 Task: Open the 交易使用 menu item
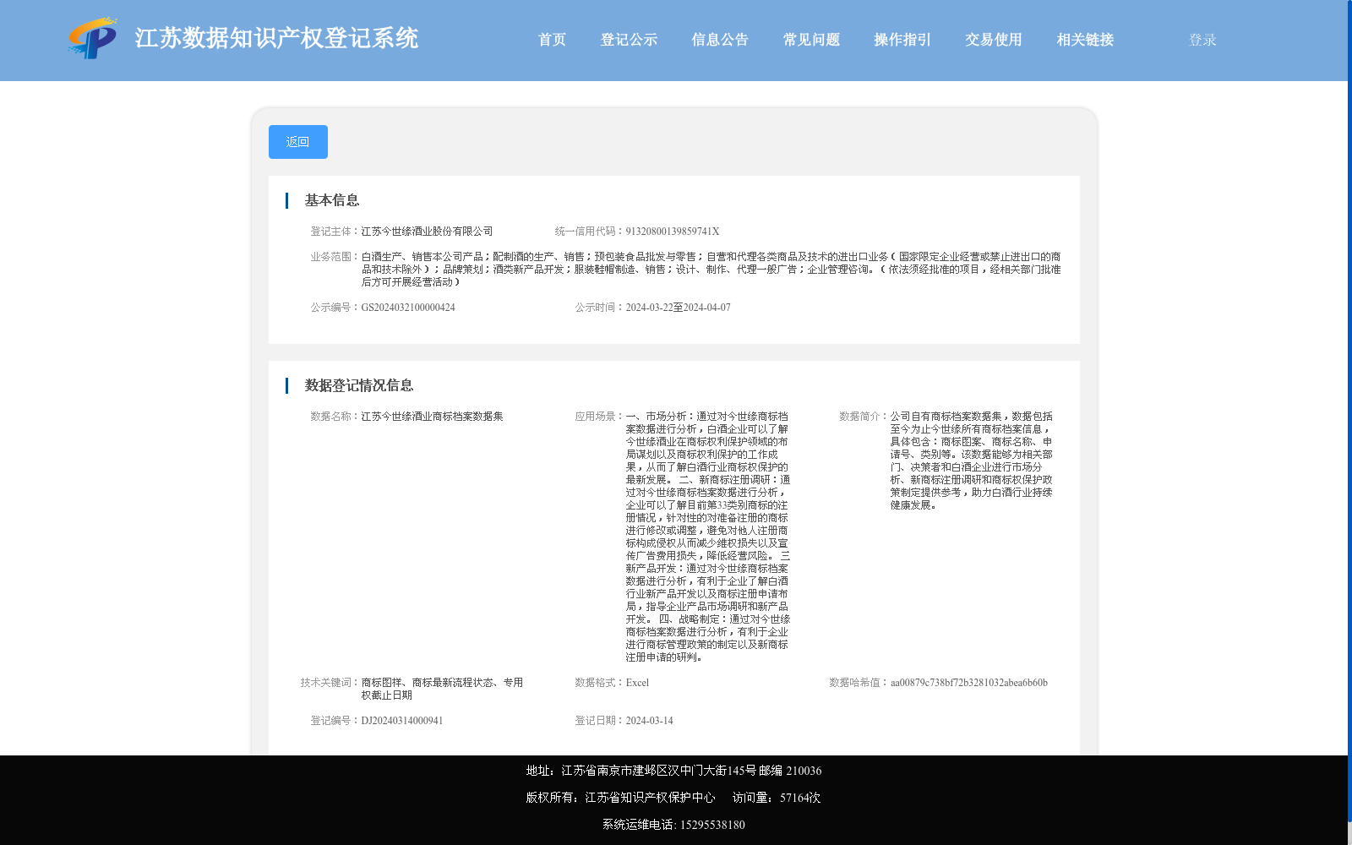tap(994, 40)
